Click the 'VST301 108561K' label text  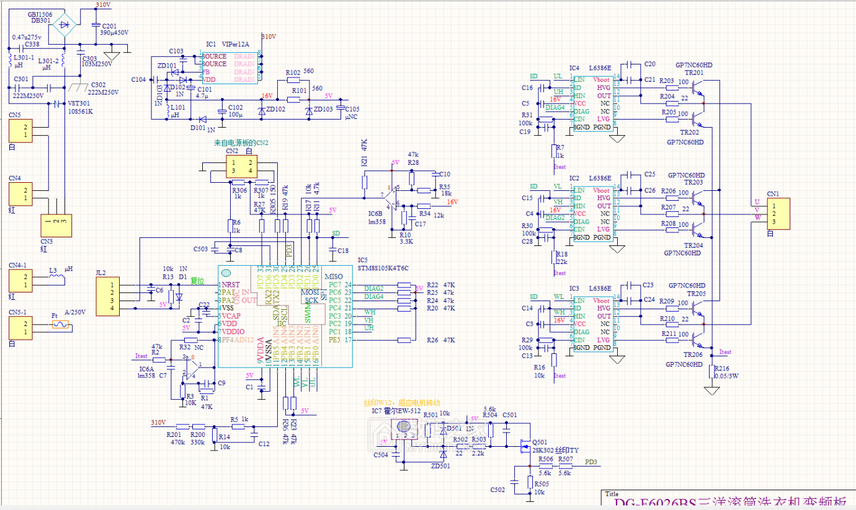(x=80, y=108)
